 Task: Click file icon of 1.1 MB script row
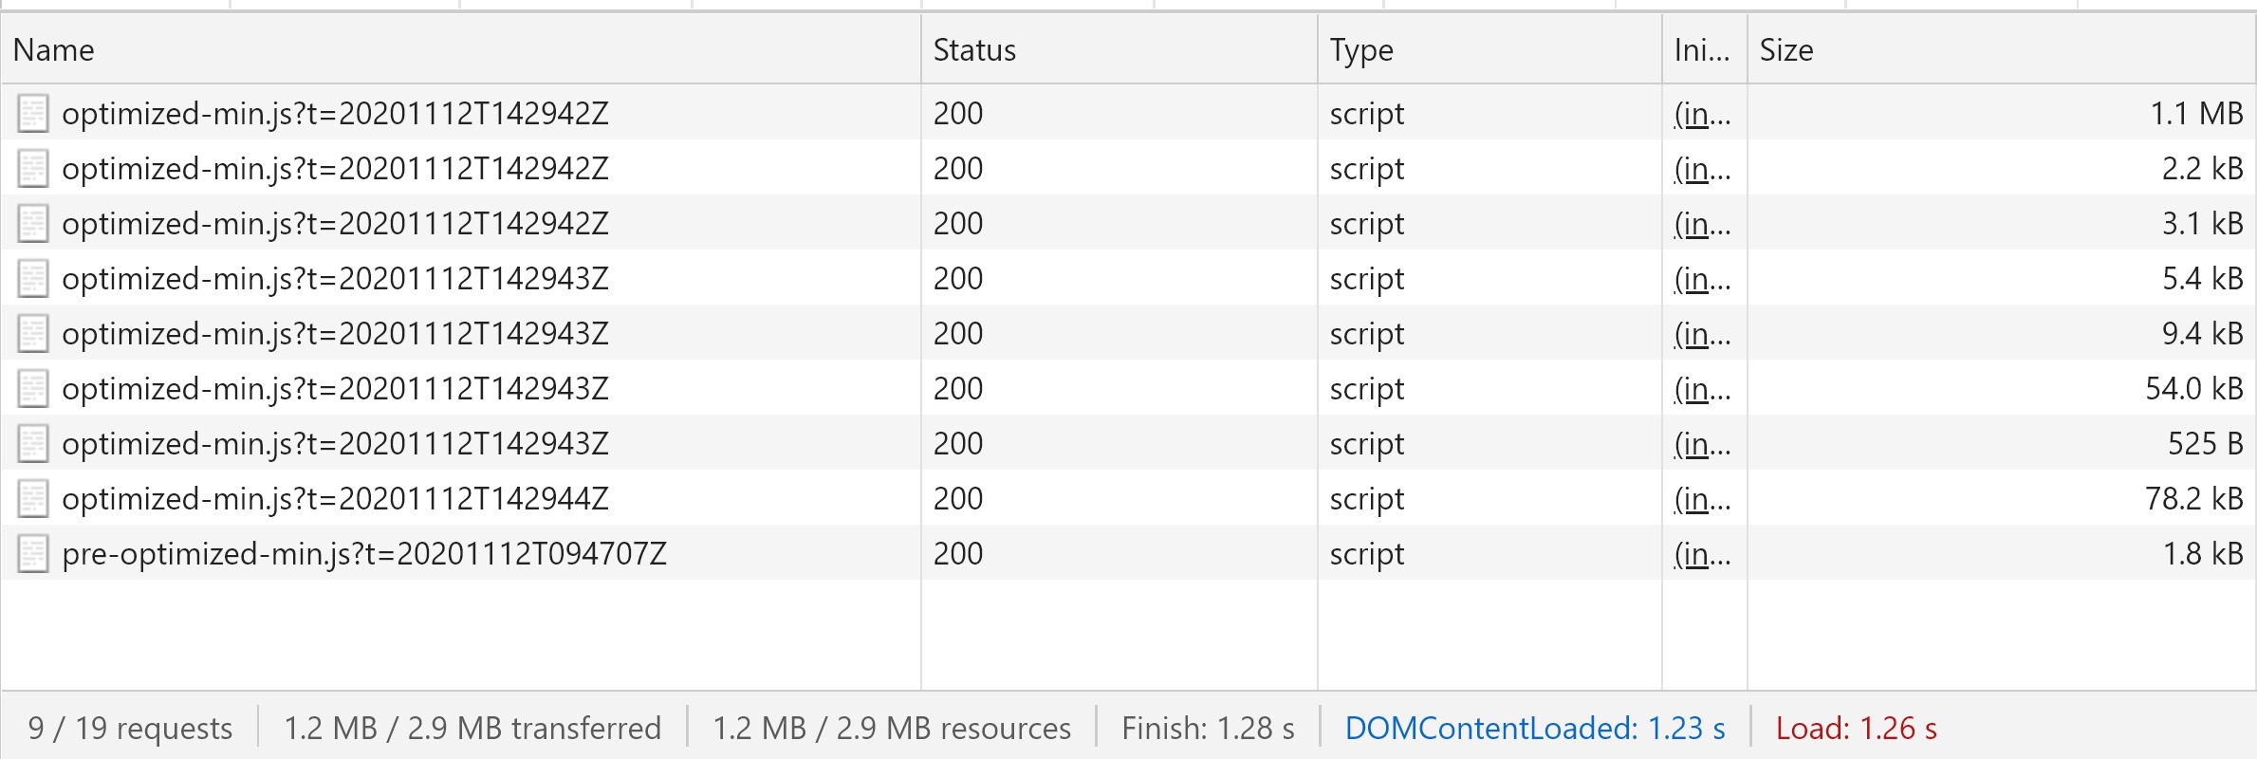(x=33, y=114)
